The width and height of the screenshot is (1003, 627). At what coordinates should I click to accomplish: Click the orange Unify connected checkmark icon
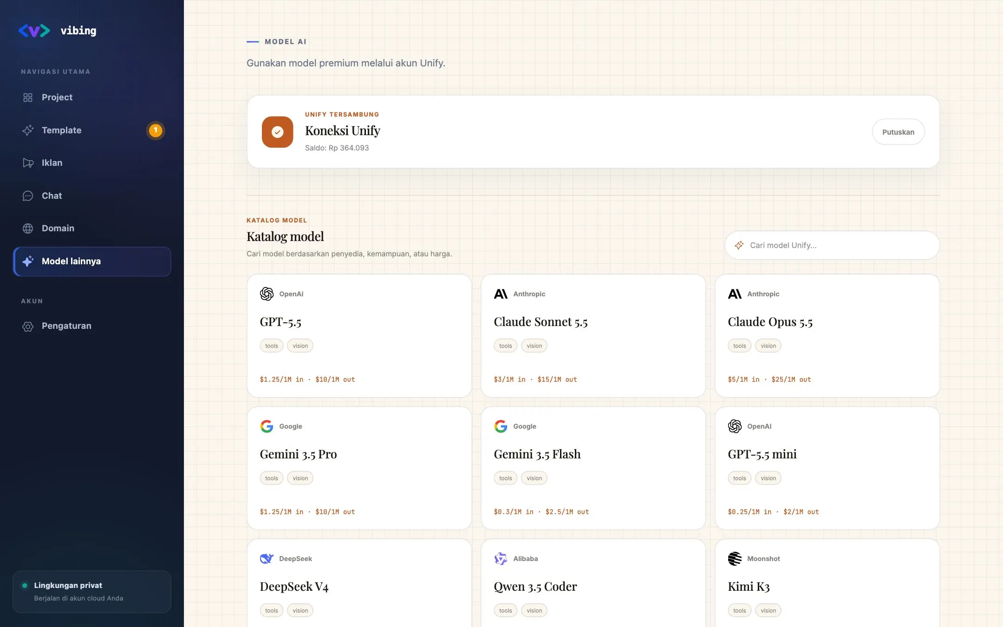[x=277, y=132]
